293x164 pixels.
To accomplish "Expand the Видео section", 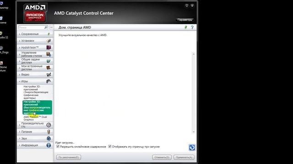I will [x=35, y=75].
